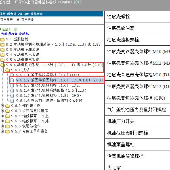This screenshot has width=170, height=170.
Task: Click document icon of 9.6.1.6 粘合剂
Action: point(12,101)
